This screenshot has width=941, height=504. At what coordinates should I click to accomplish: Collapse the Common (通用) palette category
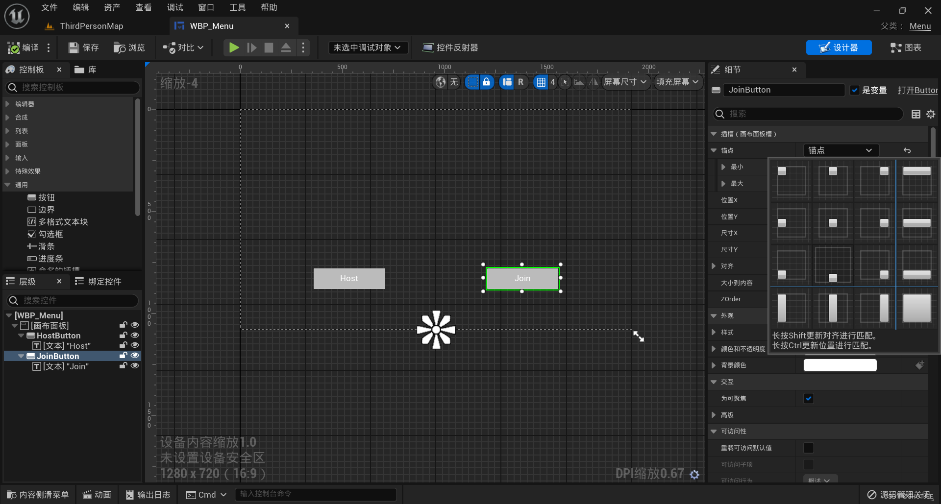(7, 185)
